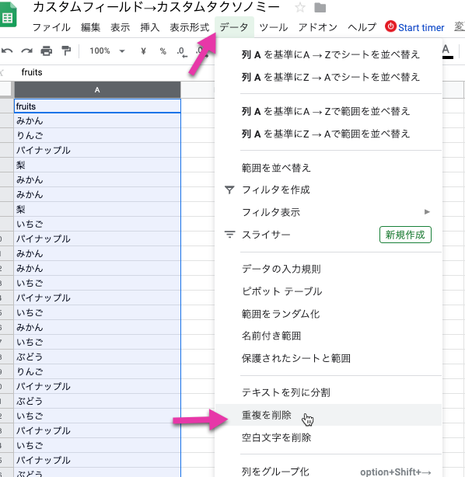Select the first いちご cell
The height and width of the screenshot is (477, 465).
[x=97, y=225]
